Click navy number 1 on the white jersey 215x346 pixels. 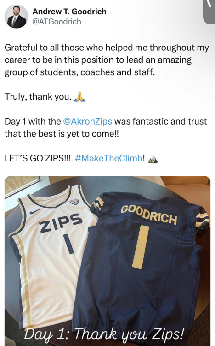coord(68,244)
